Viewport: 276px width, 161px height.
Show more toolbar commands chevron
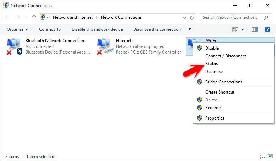coord(190,29)
